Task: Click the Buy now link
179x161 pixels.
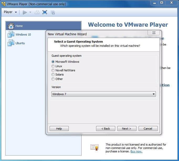Action: coord(136,151)
